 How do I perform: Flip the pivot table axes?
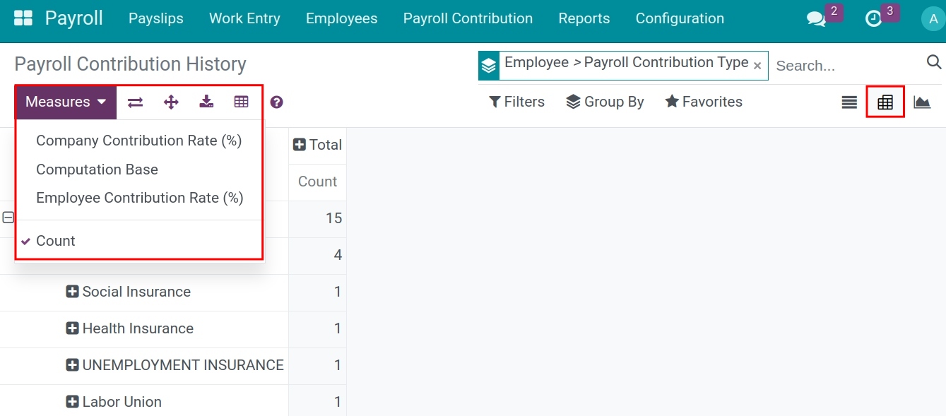134,102
